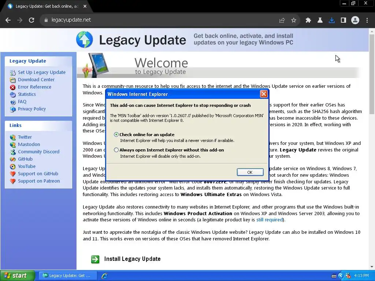Click the green Install Legacy Update arrow
This screenshot has height=281, width=375.
(x=95, y=259)
